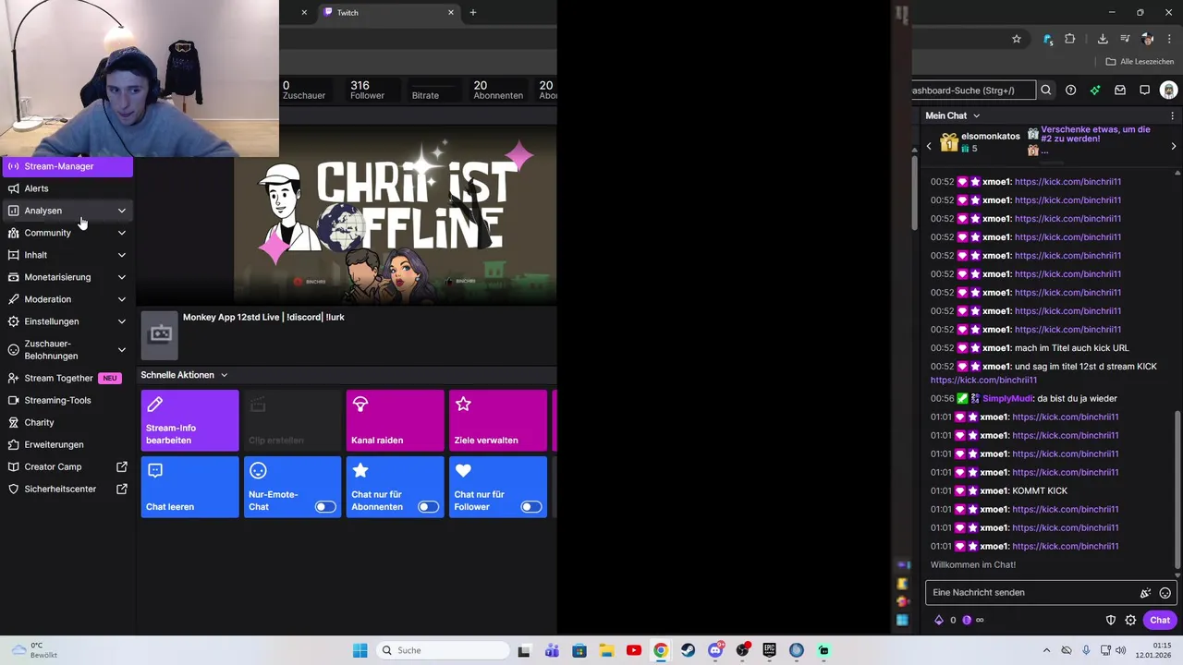
Task: Click the blue extension icon next to bookmark star
Action: pyautogui.click(x=1048, y=39)
